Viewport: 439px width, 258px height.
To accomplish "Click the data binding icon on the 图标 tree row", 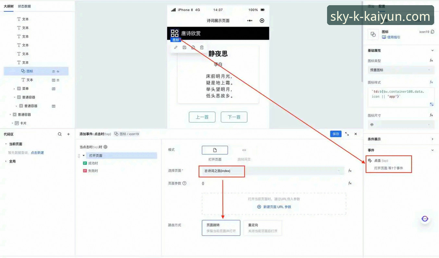I will click(54, 71).
